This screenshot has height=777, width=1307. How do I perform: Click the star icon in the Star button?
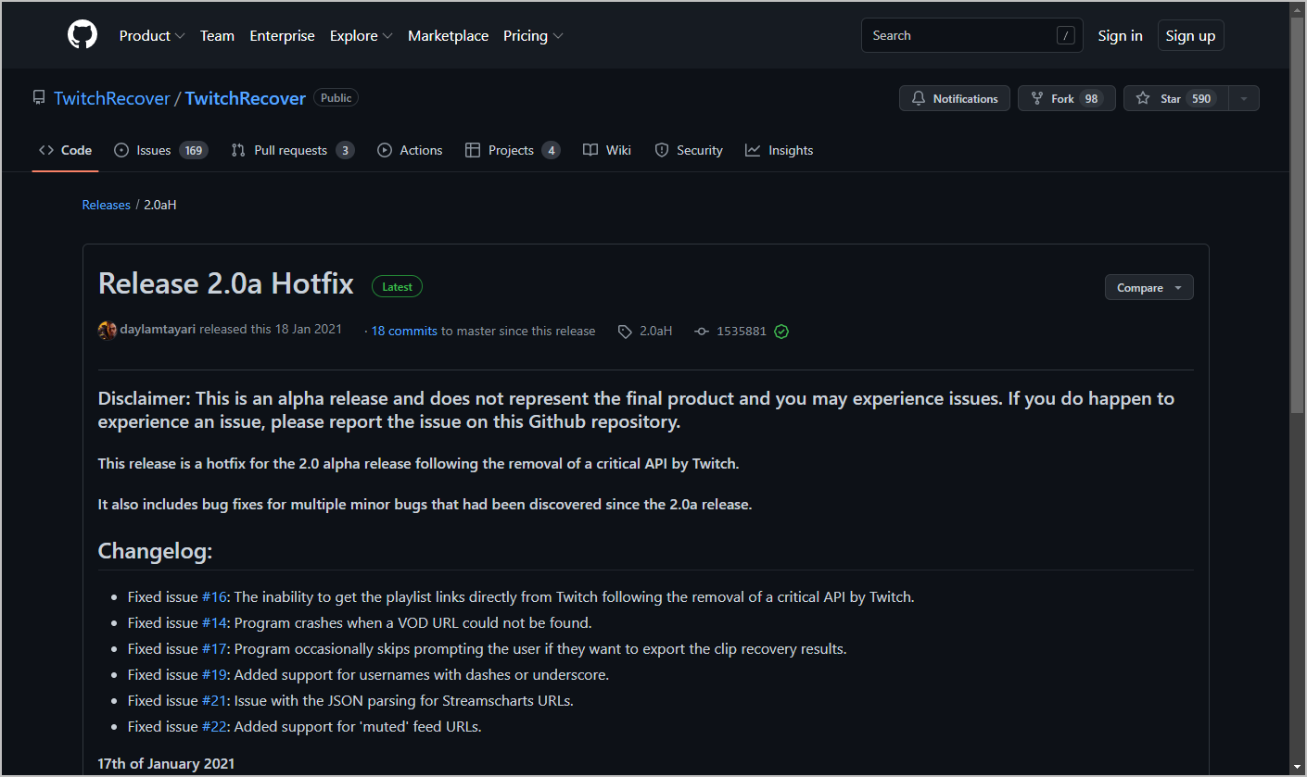(1143, 98)
